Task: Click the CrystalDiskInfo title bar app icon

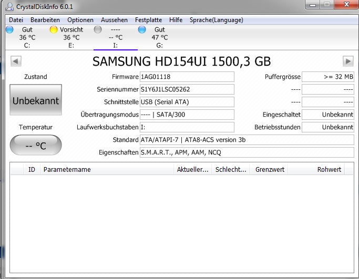Action: point(9,6)
